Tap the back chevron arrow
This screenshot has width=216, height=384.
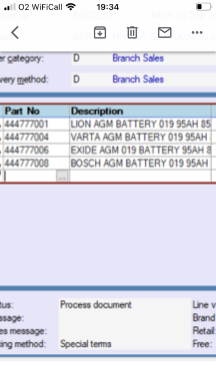pos(15,32)
